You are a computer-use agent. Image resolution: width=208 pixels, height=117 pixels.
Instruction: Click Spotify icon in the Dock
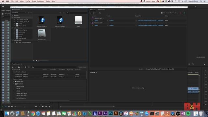[188, 113]
